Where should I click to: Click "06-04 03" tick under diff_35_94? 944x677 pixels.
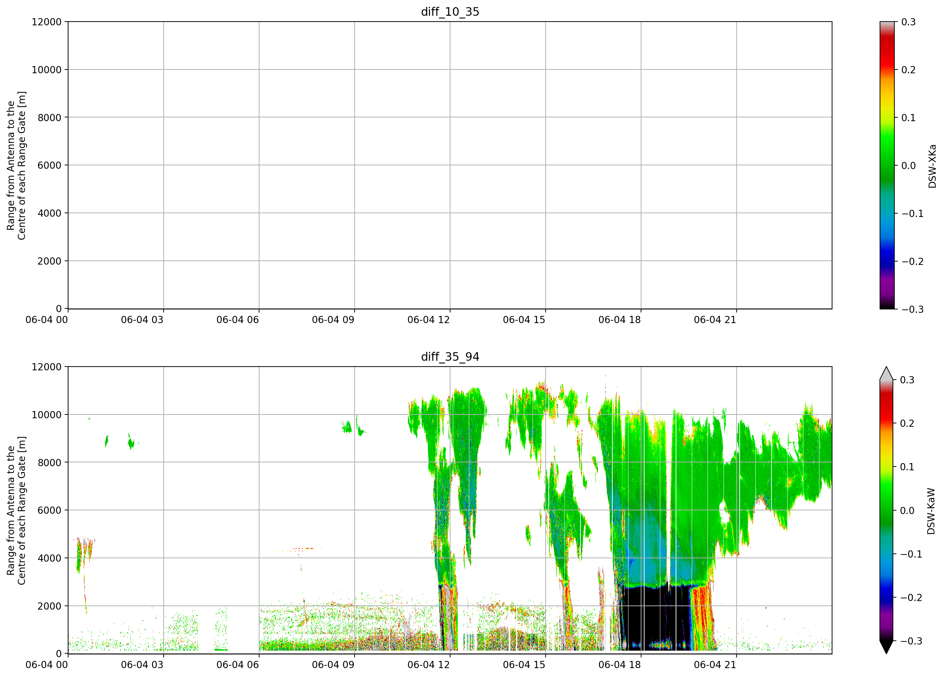click(x=142, y=665)
